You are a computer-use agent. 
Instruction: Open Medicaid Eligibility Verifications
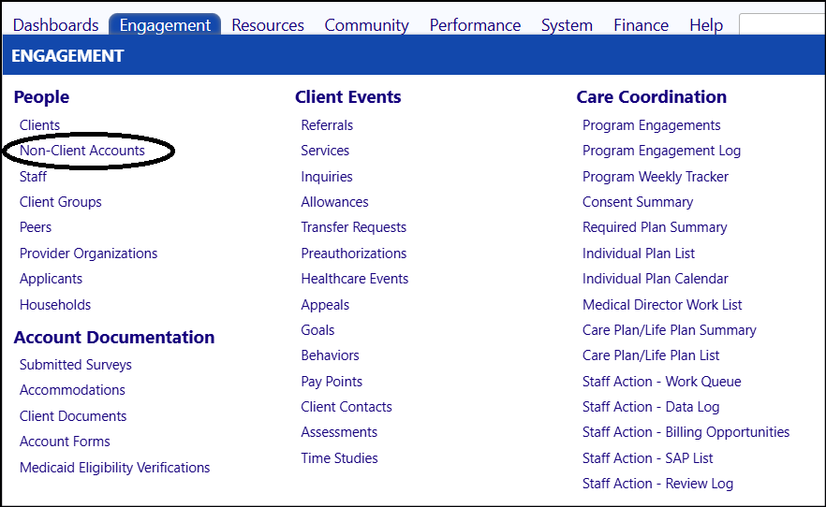click(115, 468)
